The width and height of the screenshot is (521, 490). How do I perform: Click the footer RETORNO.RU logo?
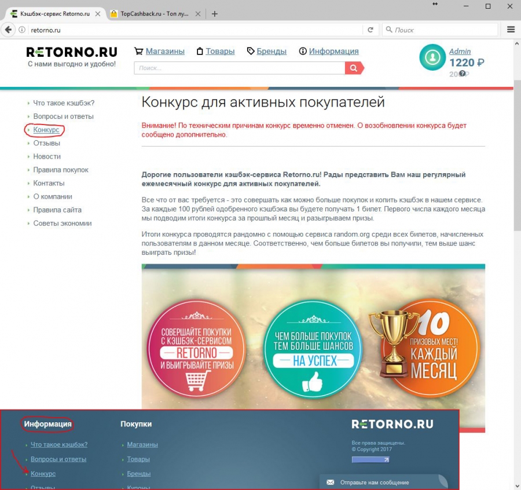pos(392,424)
